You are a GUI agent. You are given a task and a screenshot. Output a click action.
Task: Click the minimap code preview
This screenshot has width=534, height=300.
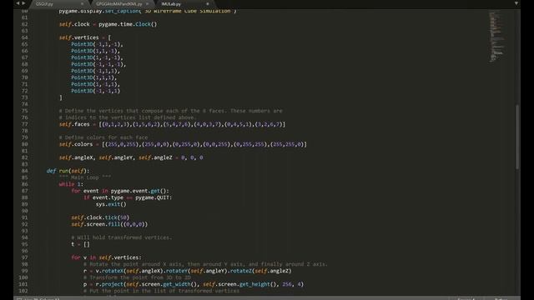pos(496,37)
